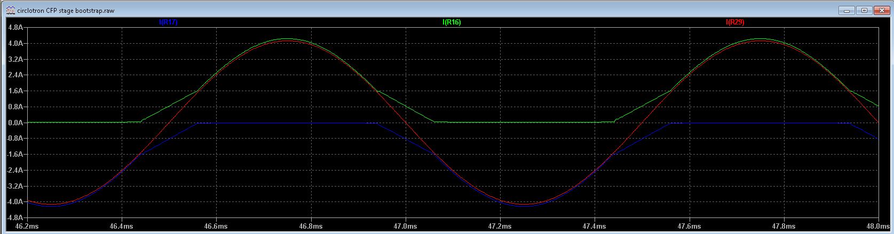894x234 pixels.
Task: Click the 47.2ms time axis label
Action: pos(500,227)
